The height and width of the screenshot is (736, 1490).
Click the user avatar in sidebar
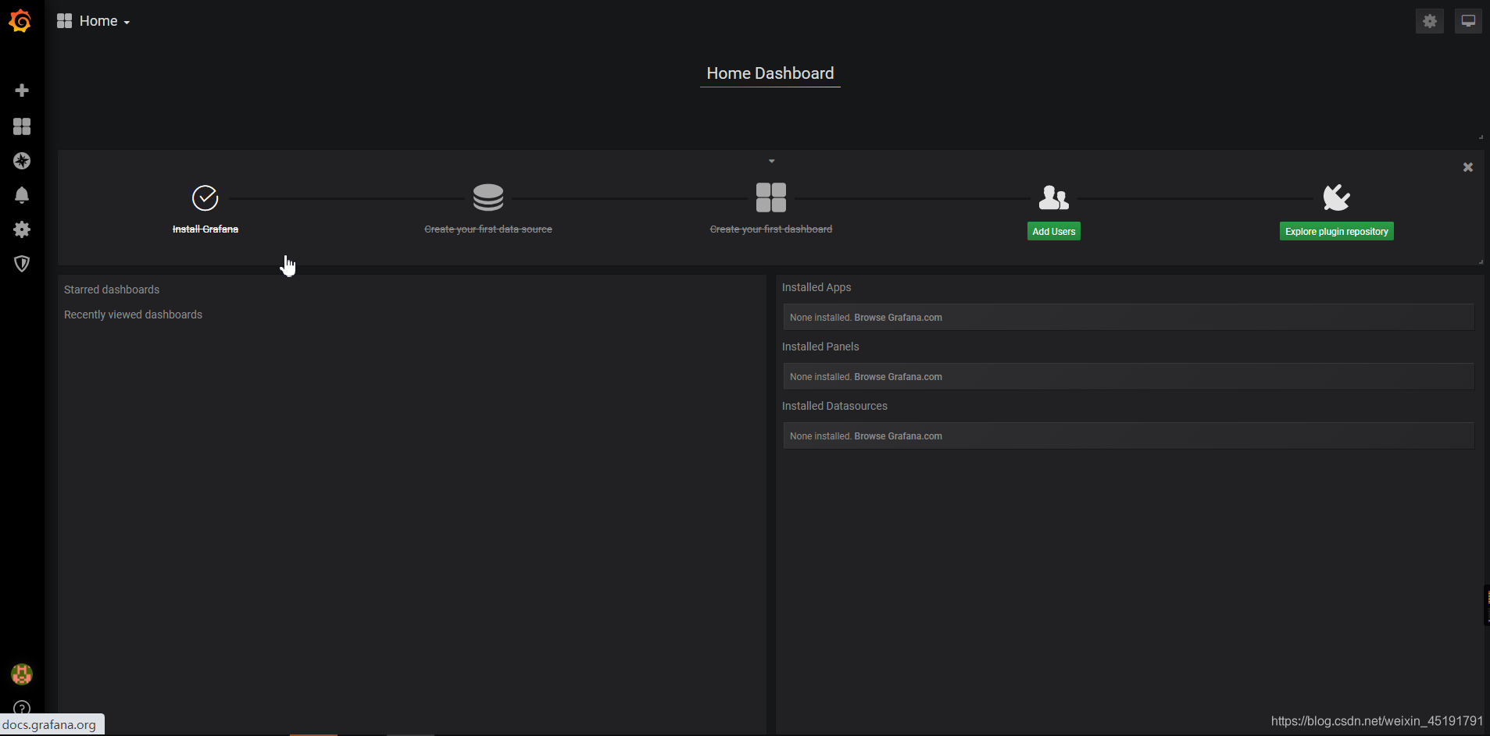pyautogui.click(x=22, y=674)
